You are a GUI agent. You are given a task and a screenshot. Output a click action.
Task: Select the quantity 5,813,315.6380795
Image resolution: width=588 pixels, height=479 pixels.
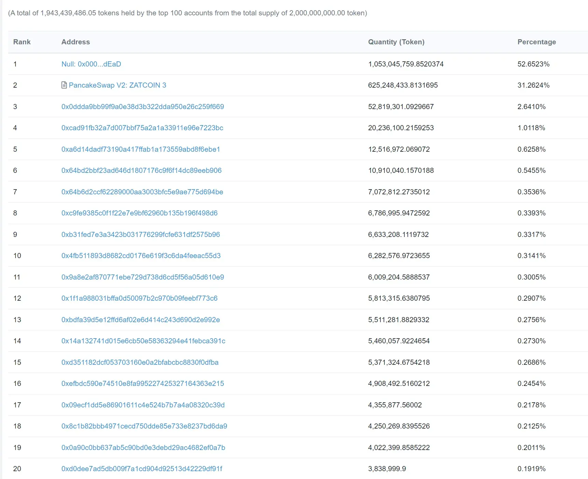(399, 298)
